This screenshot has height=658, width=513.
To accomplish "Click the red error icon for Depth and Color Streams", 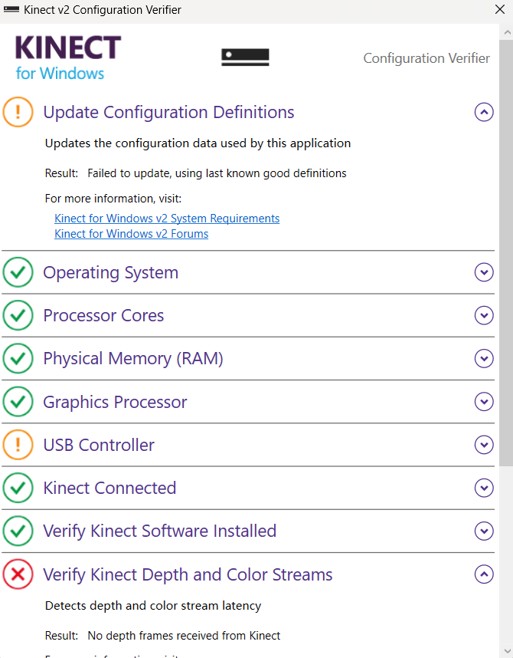I will click(x=18, y=574).
